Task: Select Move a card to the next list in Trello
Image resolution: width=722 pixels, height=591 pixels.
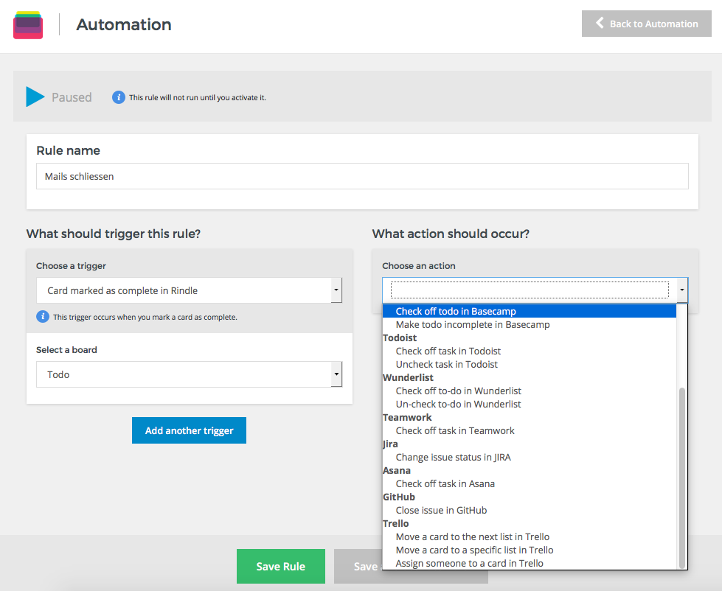Action: tap(529, 537)
